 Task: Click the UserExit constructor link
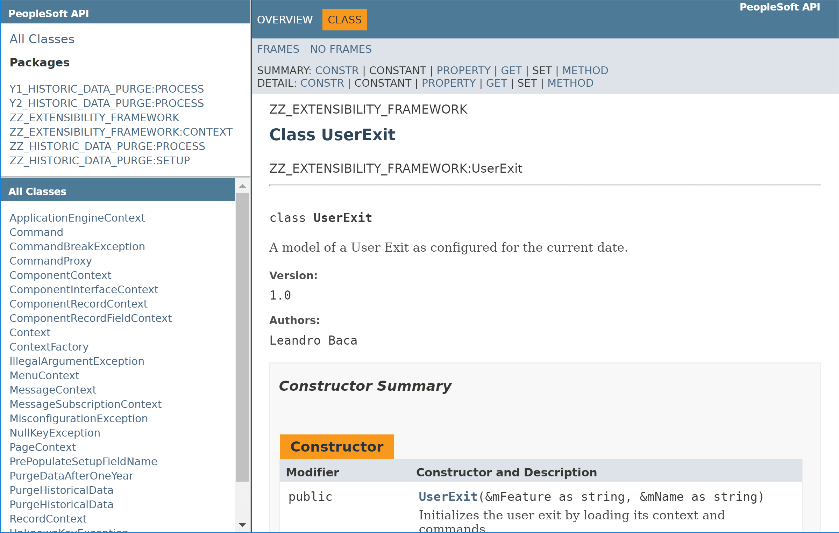pos(448,497)
